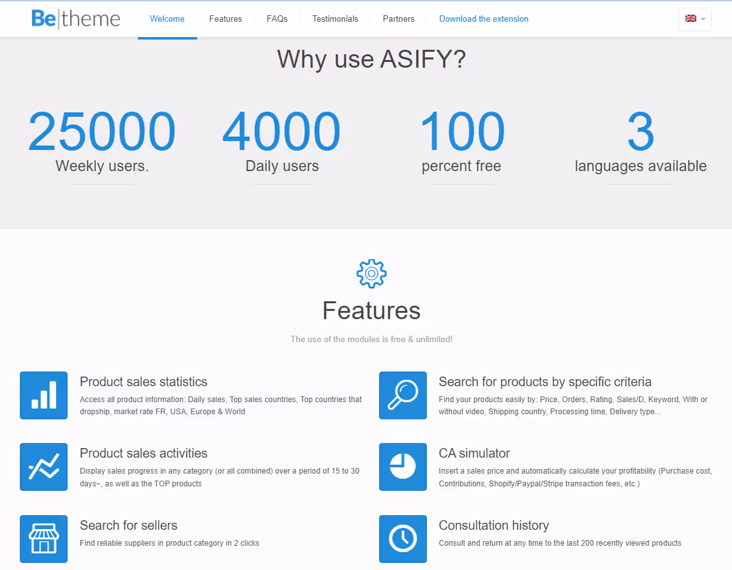The width and height of the screenshot is (732, 570).
Task: Open the Product sales activities line graph icon
Action: pyautogui.click(x=43, y=467)
